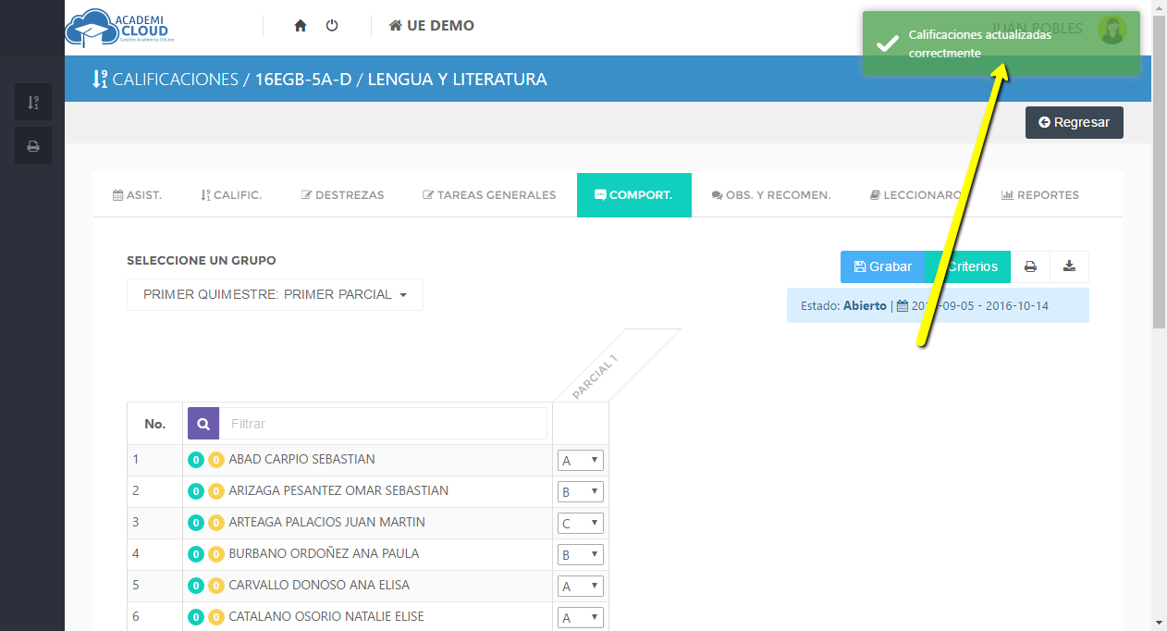Dismiss the Calificaciones actualizadas notification
The image size is (1167, 631).
[1001, 43]
